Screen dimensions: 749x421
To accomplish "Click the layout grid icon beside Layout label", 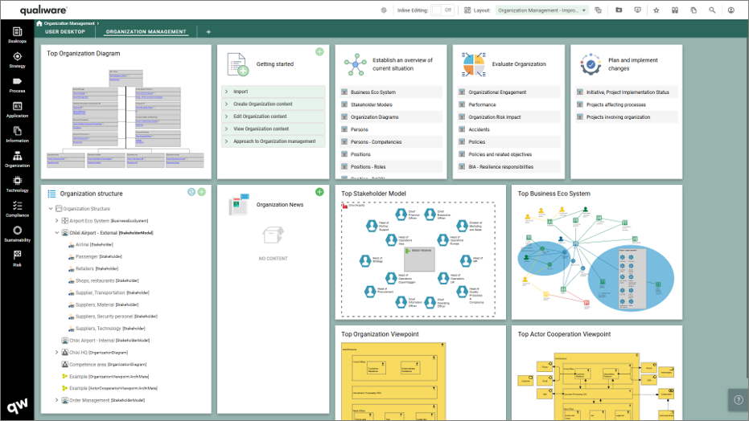I will tap(467, 10).
